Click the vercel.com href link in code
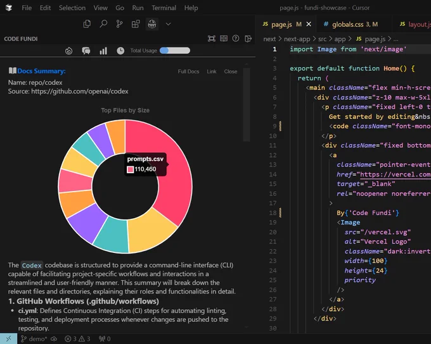Image resolution: width=431 pixels, height=344 pixels. point(396,175)
